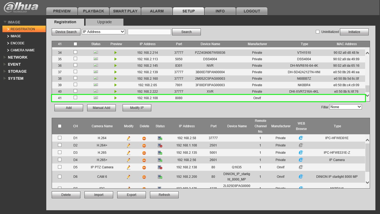Click the Device Search button

pos(66,32)
